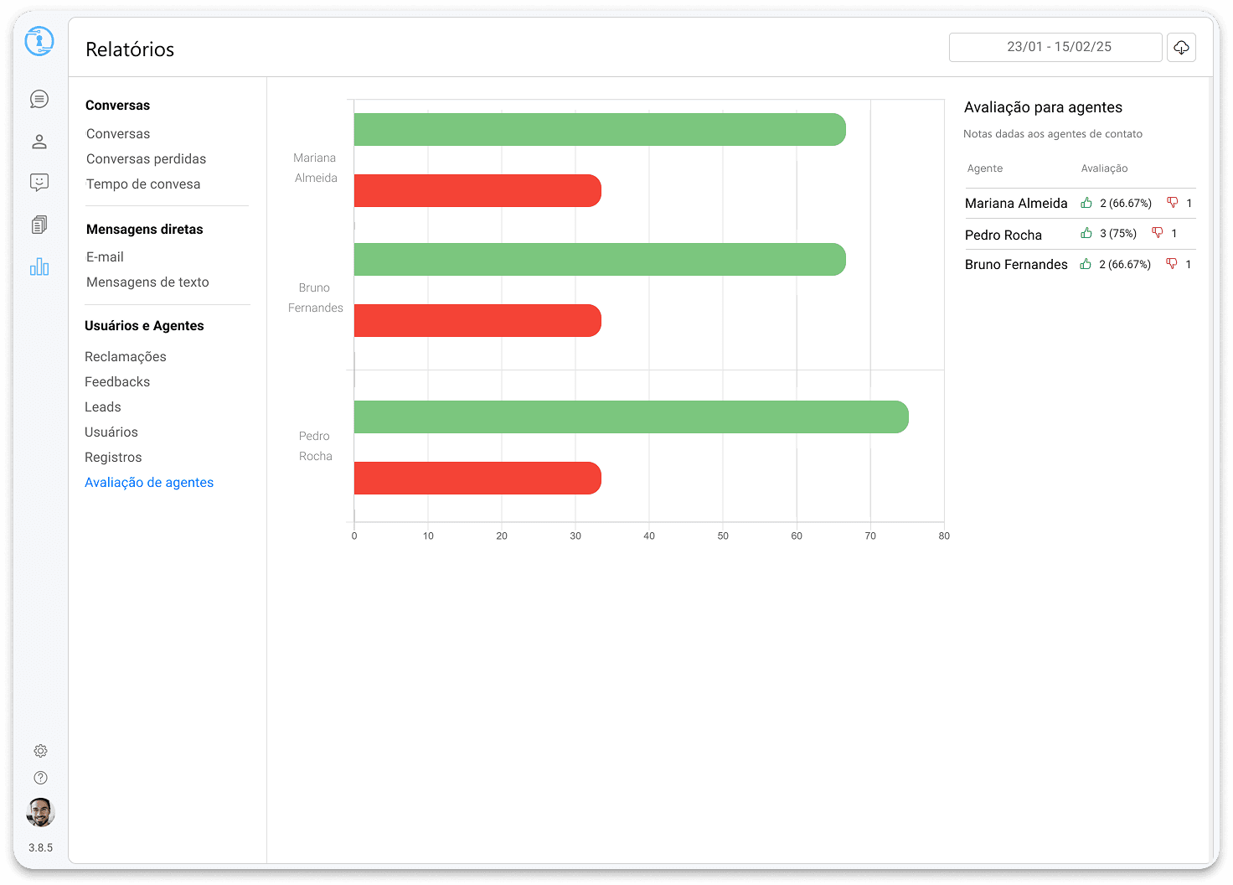Click the app logo icon in sidebar
Image resolution: width=1233 pixels, height=885 pixels.
(39, 41)
